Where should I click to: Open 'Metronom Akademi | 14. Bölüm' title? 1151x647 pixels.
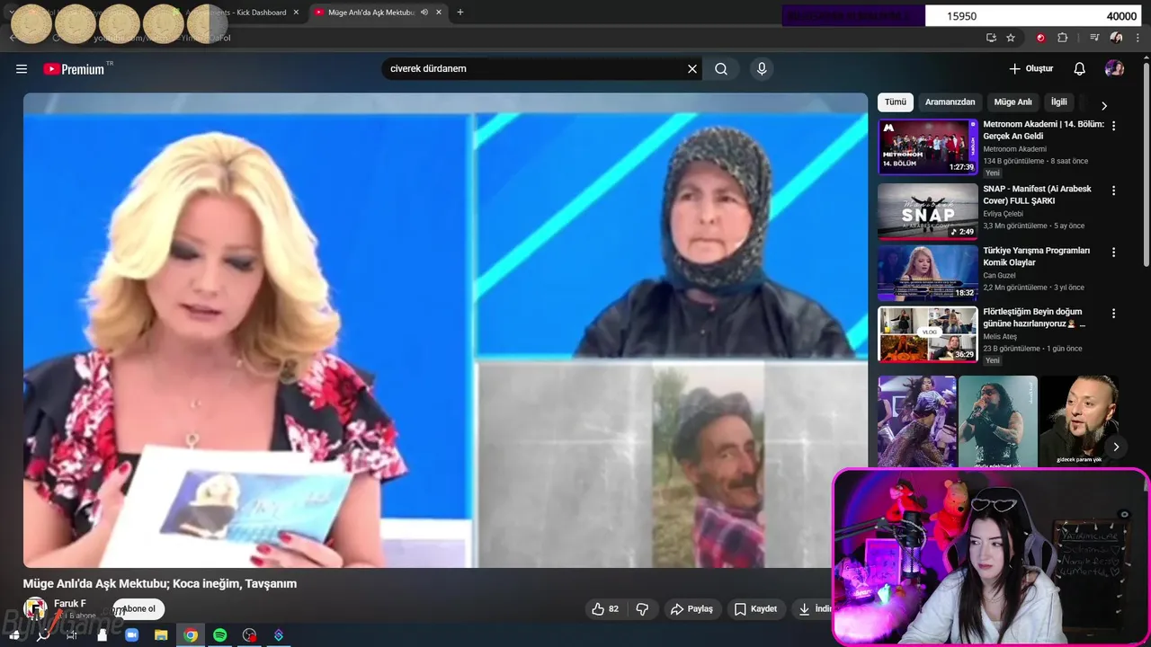pos(1043,130)
